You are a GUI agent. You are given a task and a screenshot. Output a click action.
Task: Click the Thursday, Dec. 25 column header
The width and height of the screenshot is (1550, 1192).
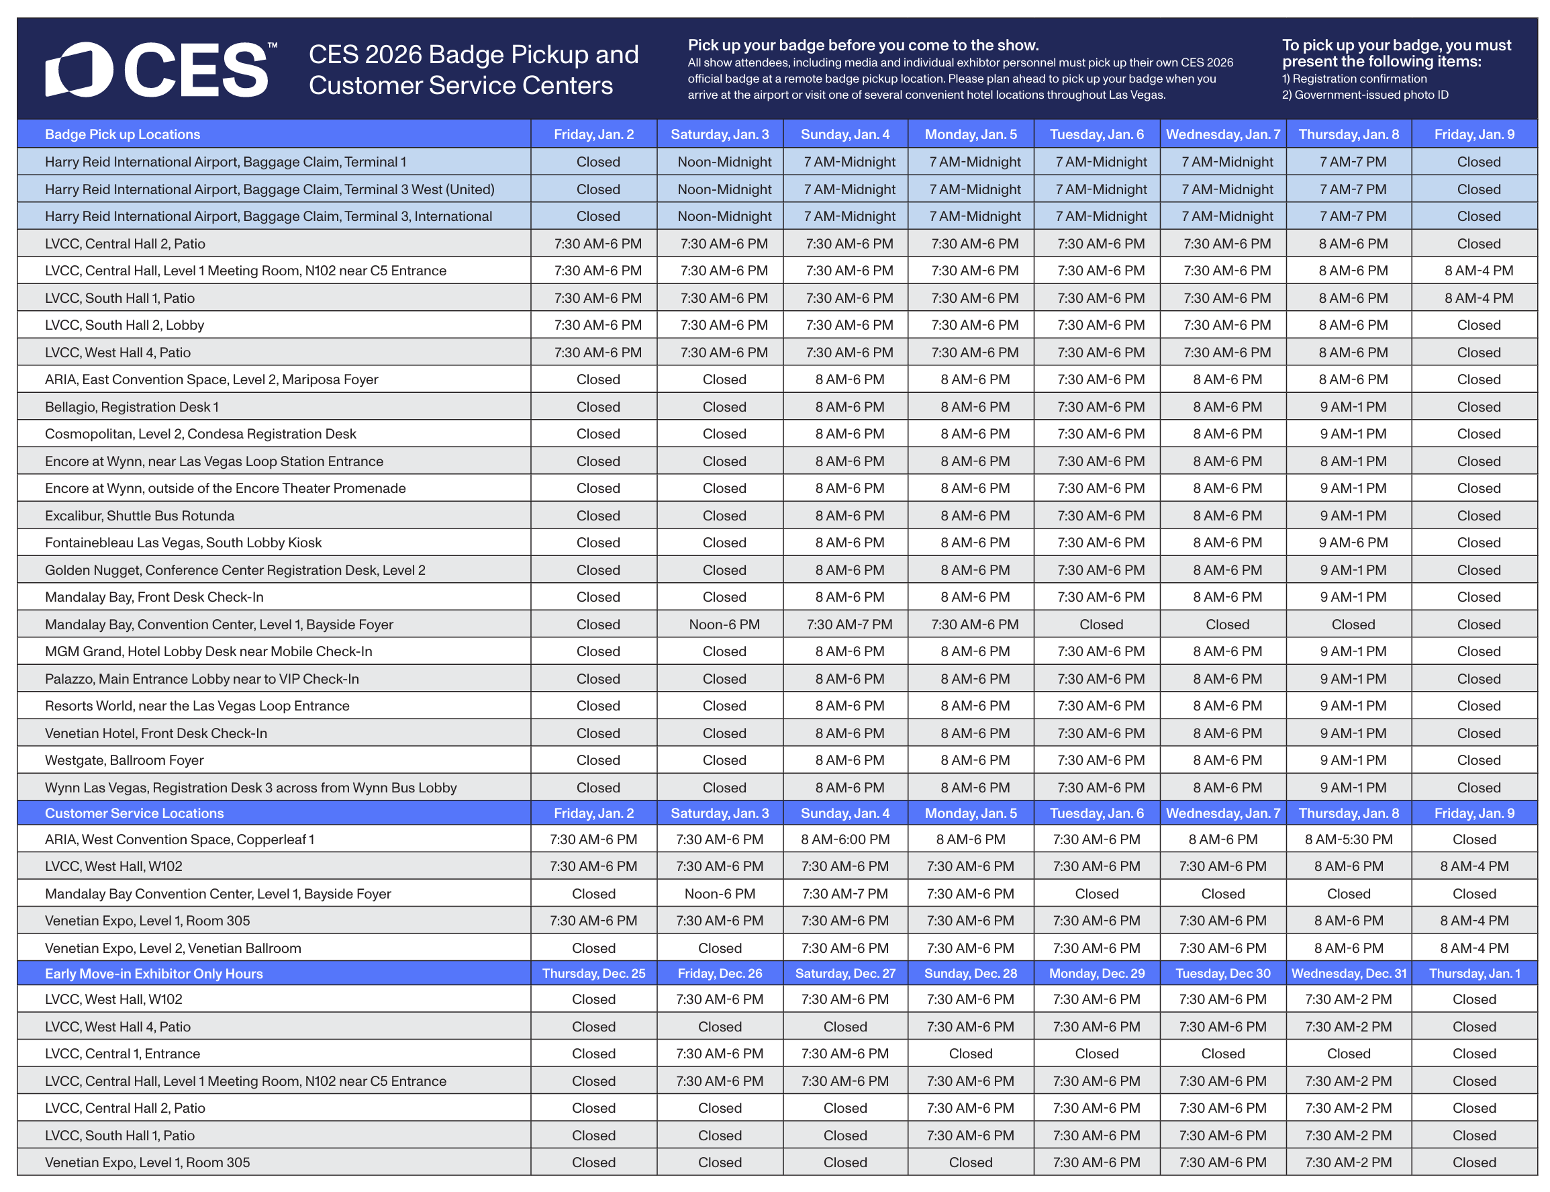click(593, 974)
